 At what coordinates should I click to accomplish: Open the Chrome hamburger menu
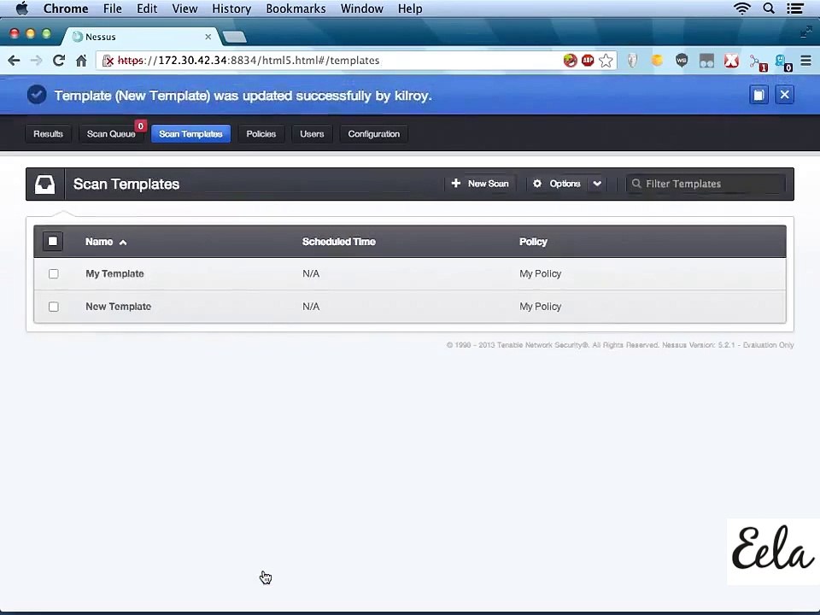[805, 61]
